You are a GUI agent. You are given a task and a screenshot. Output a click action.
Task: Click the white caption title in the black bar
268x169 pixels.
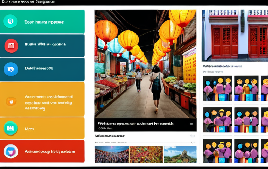tap(136, 124)
